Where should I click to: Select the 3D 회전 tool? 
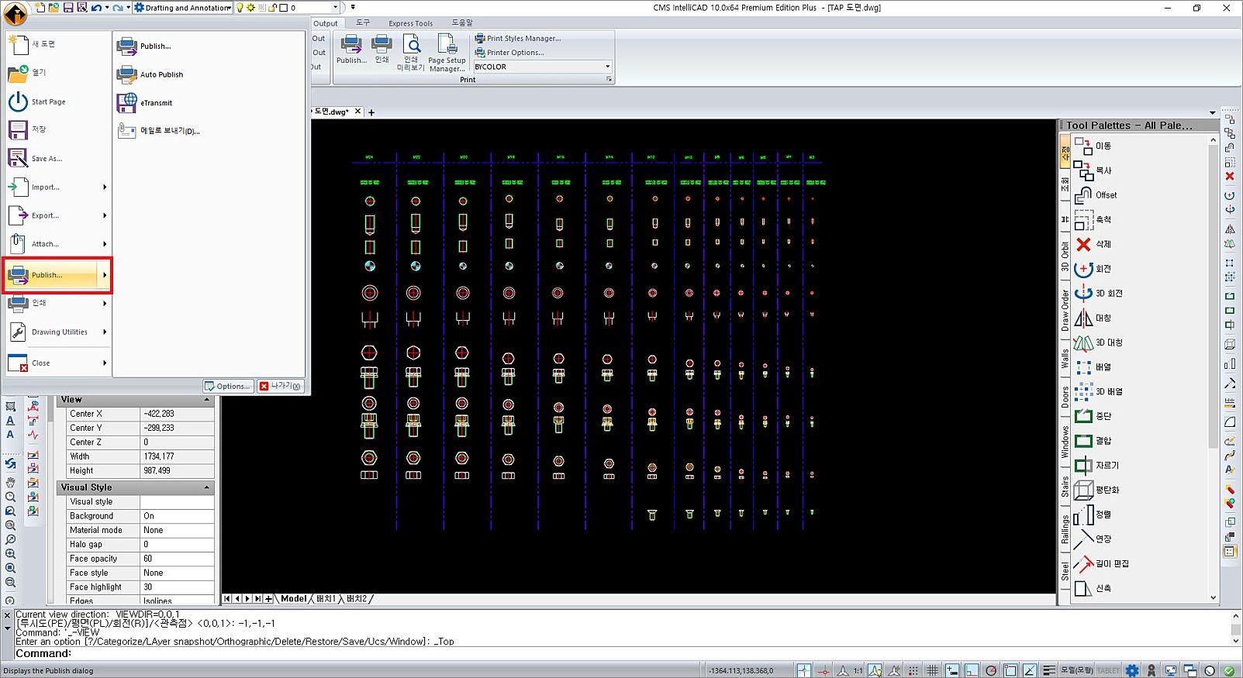[x=1099, y=294]
